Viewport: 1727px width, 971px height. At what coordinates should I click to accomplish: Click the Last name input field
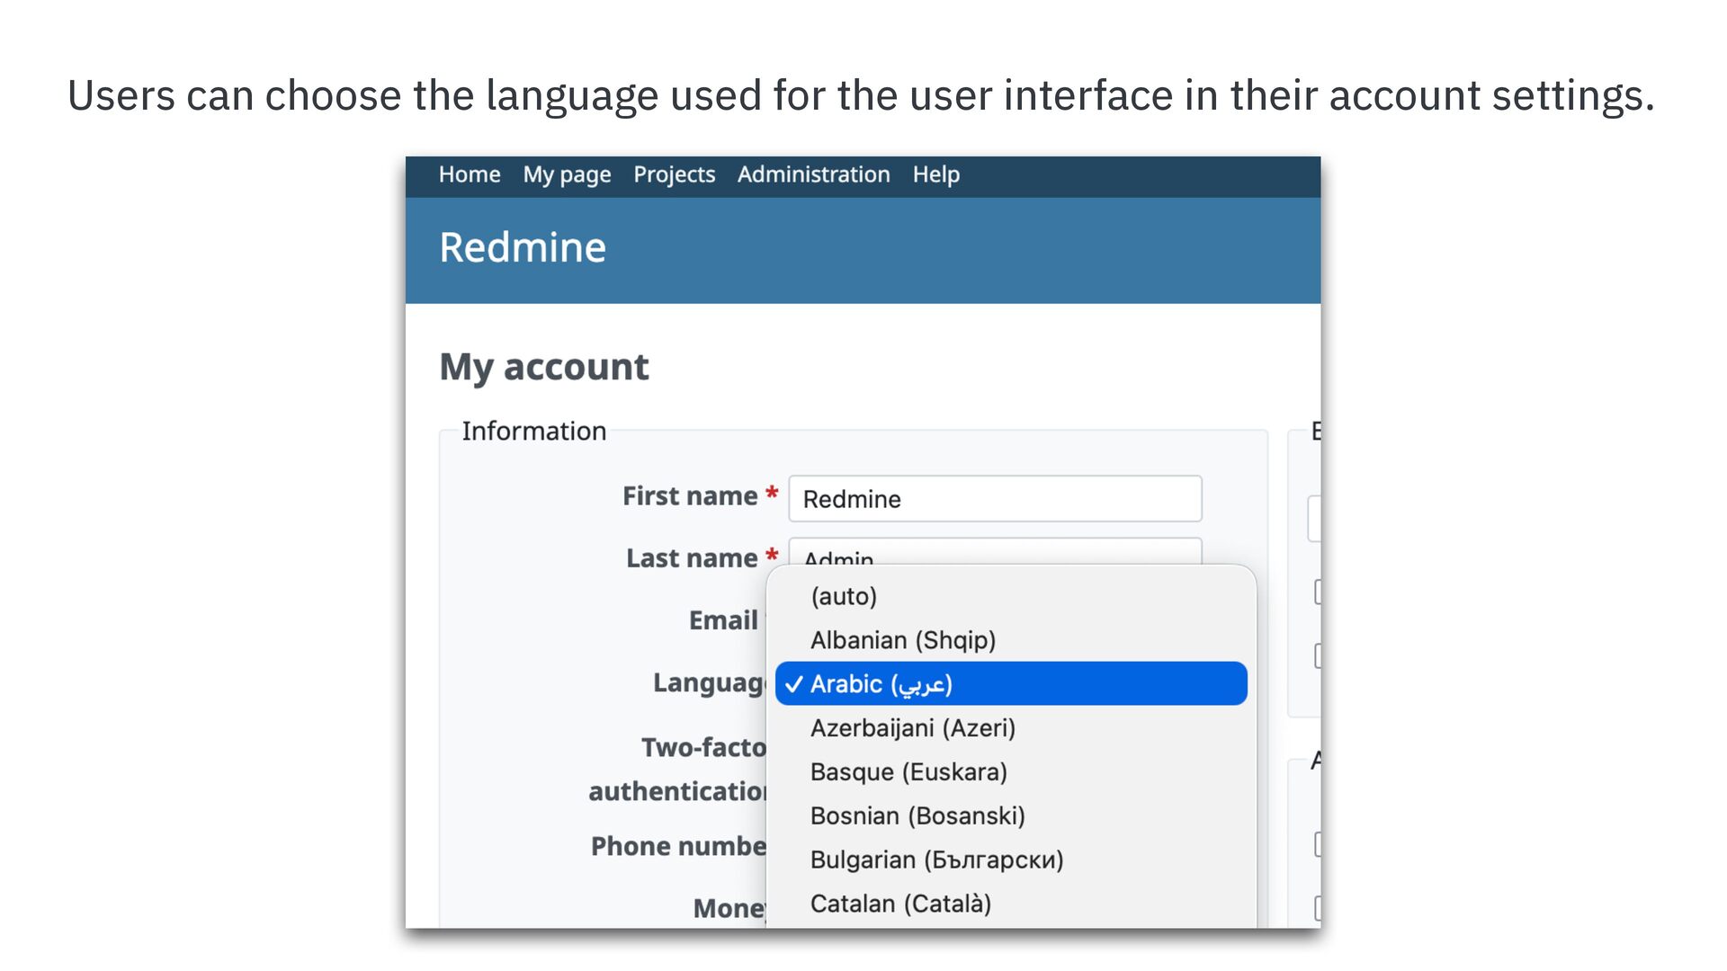[995, 551]
